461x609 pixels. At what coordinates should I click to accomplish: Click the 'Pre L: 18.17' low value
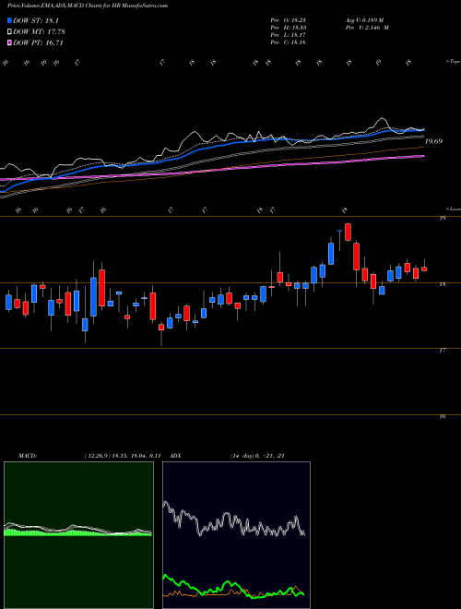point(289,35)
